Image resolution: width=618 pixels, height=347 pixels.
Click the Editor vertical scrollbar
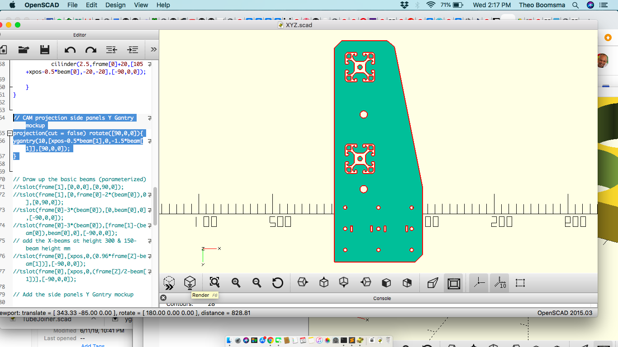click(155, 206)
